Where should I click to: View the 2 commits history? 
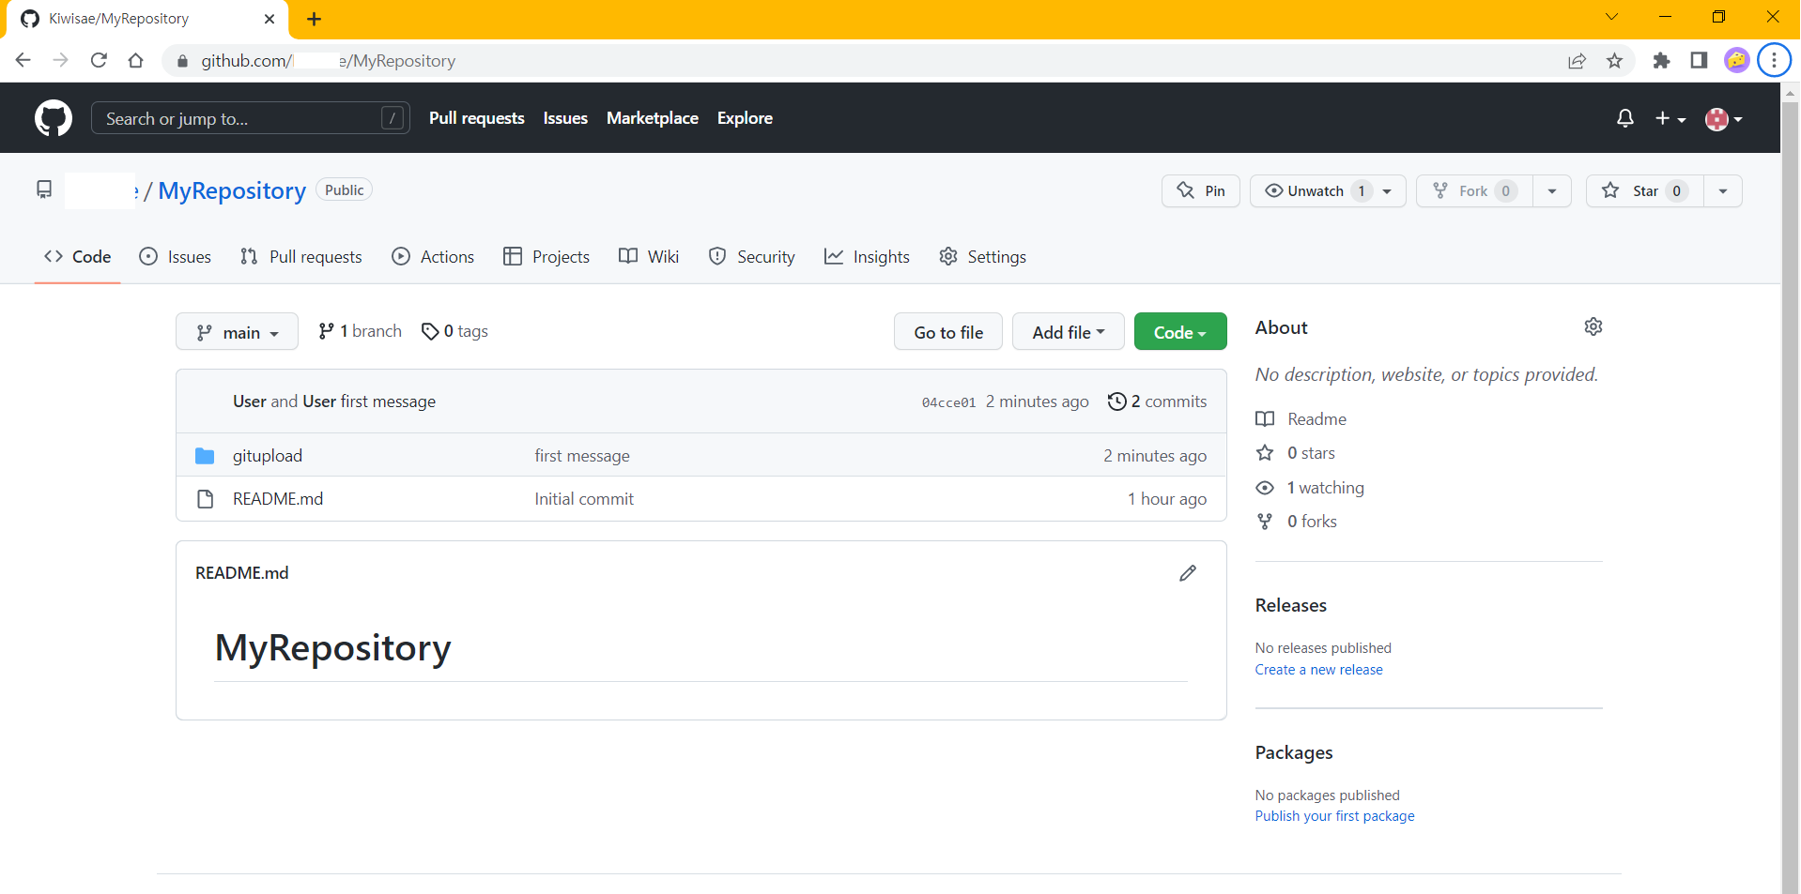click(x=1158, y=402)
